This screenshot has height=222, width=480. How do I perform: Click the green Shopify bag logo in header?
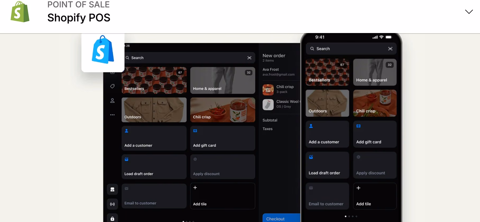point(20,12)
